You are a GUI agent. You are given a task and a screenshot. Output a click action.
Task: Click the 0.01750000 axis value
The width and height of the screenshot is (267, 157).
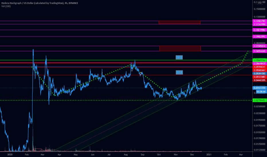tap(260, 126)
